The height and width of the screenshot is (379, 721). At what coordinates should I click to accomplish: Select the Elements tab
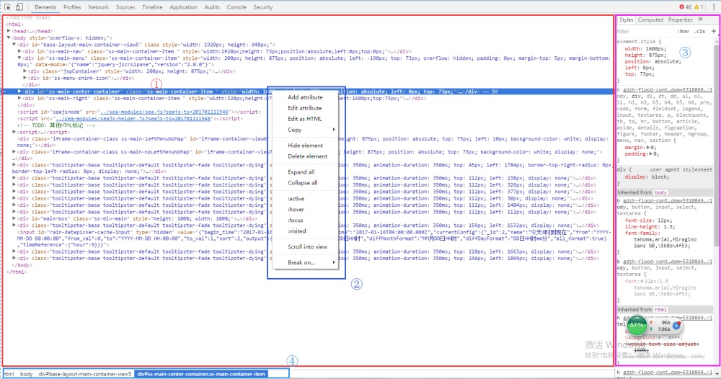(45, 7)
